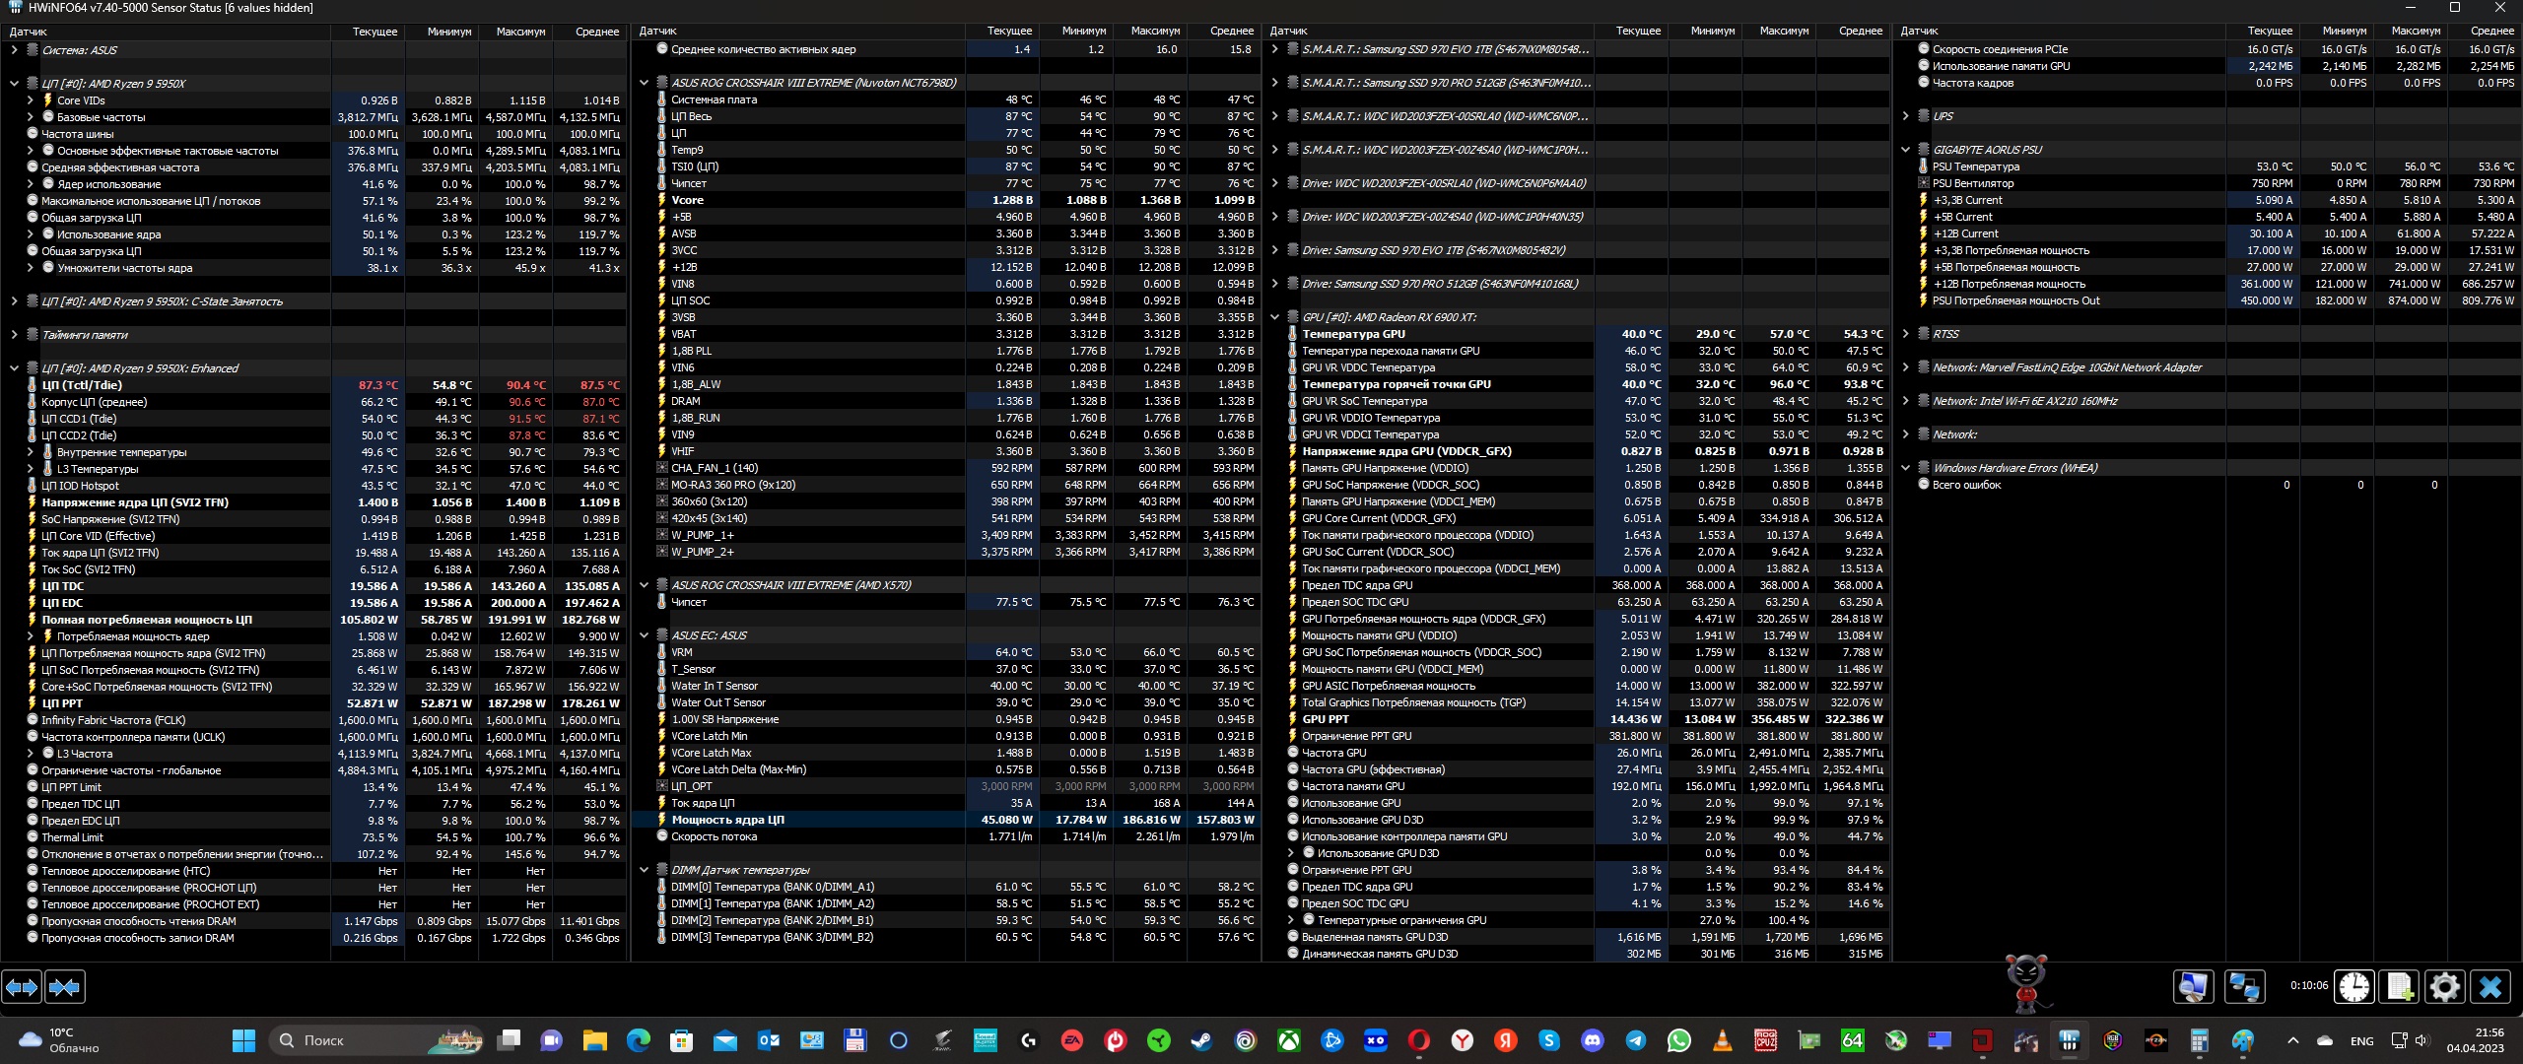Expand the Тайминги памяти group
2523x1064 pixels.
[14, 335]
